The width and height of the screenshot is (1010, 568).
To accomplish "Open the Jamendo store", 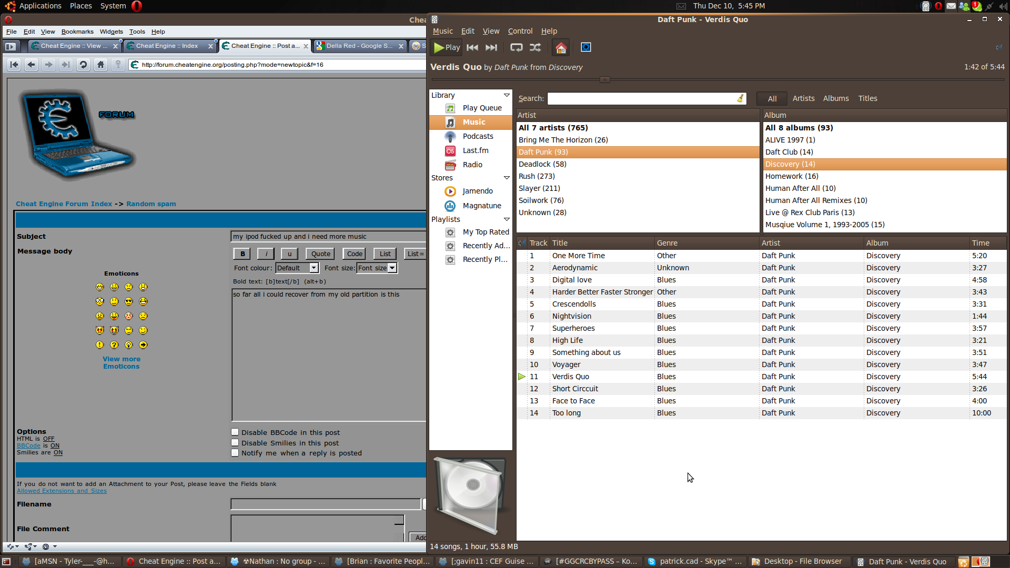I will [471, 191].
